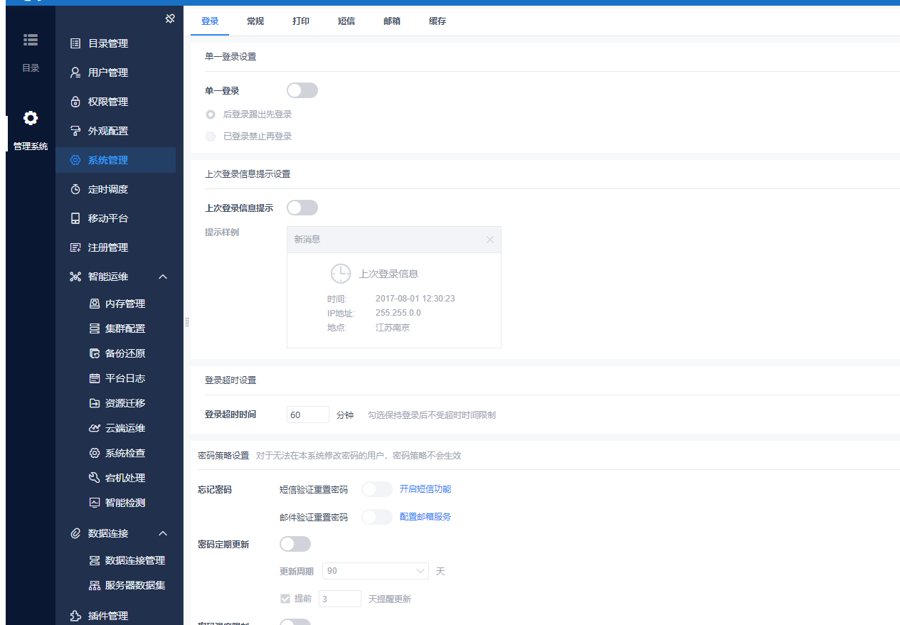Image resolution: width=900 pixels, height=625 pixels.
Task: Toggle the 单一登录 switch
Action: click(x=302, y=90)
